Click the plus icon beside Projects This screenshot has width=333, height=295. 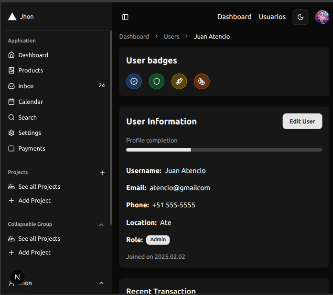point(102,173)
